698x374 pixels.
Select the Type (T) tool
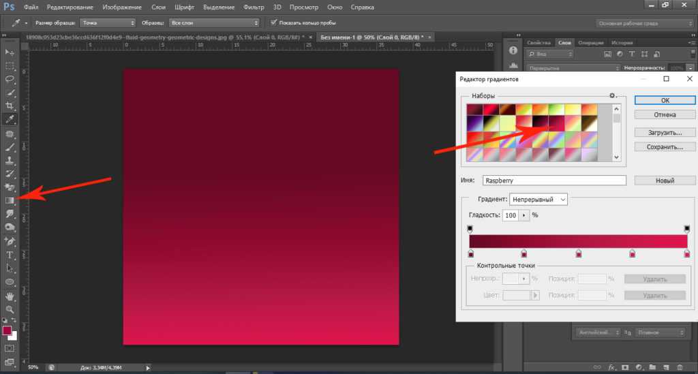(10, 255)
